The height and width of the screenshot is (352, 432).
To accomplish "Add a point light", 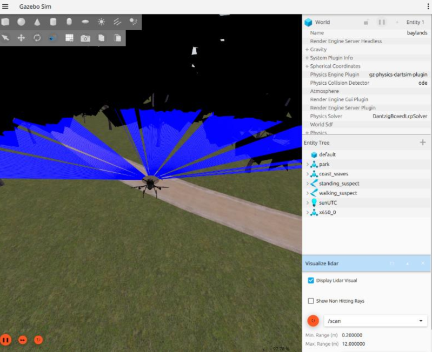I will pos(101,22).
